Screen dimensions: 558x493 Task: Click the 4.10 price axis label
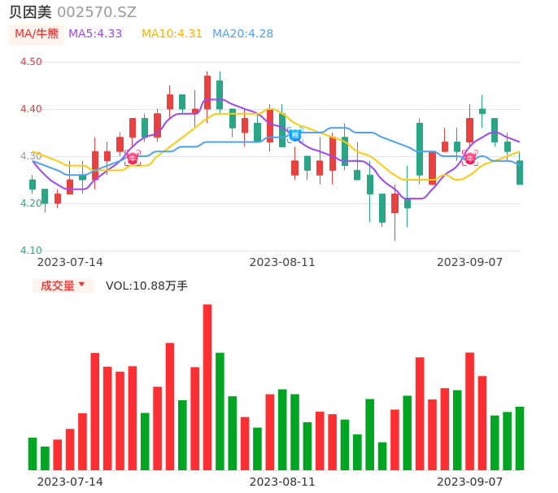click(x=31, y=251)
